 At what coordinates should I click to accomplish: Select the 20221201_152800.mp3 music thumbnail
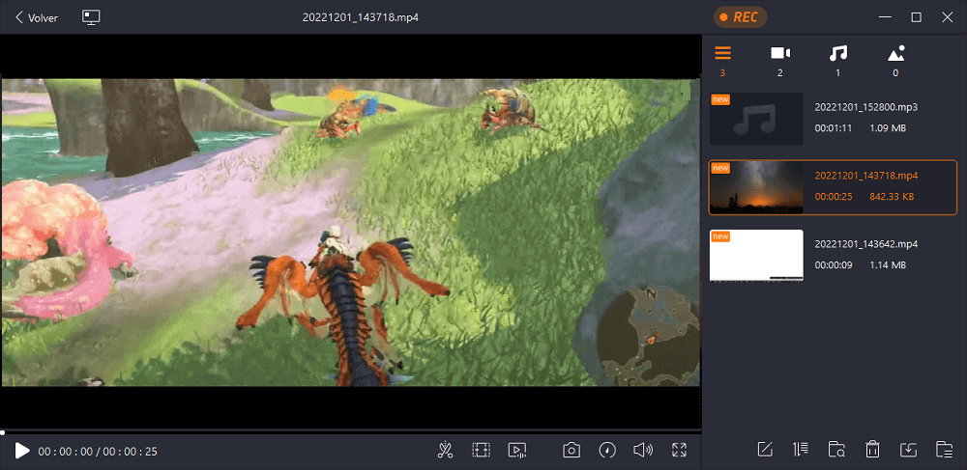tap(756, 119)
